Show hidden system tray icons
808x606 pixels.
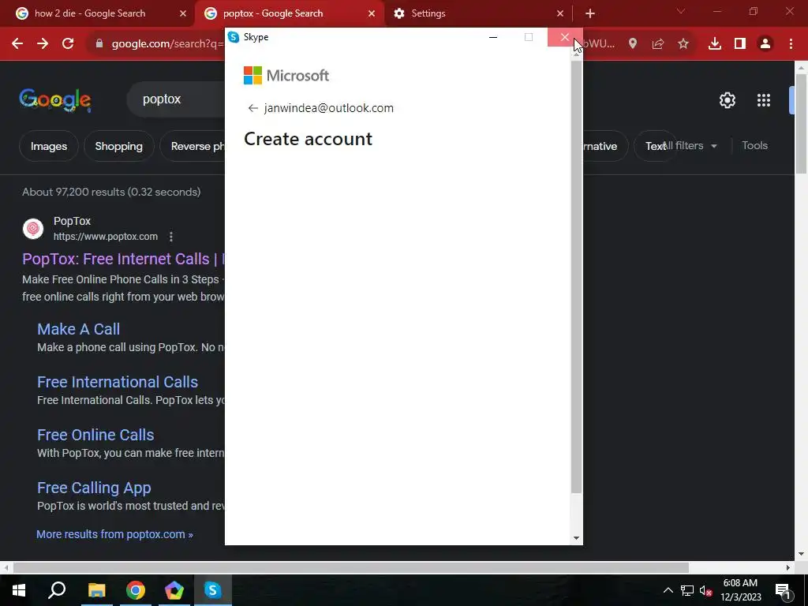(668, 590)
